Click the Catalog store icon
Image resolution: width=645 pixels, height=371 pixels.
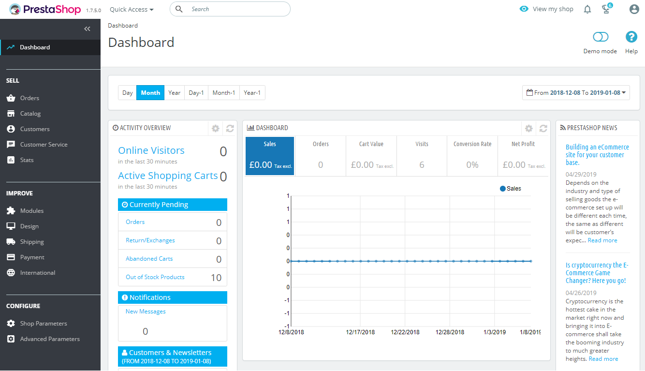[11, 114]
